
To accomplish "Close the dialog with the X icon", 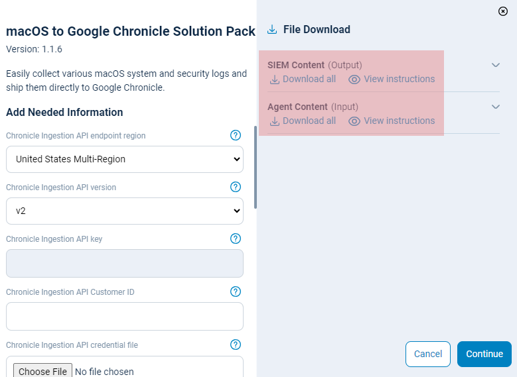I will tap(503, 11).
